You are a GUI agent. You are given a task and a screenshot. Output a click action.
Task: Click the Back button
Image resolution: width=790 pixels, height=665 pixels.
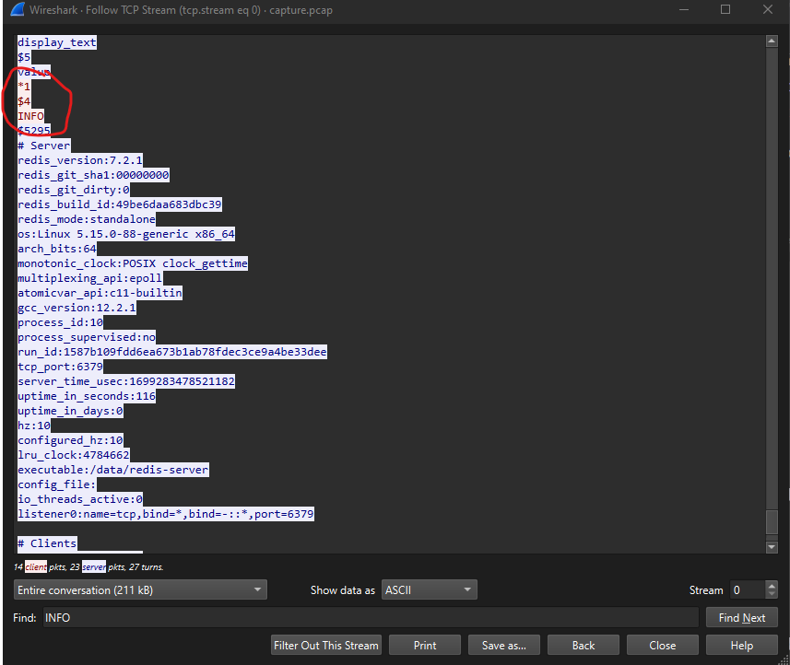click(583, 646)
